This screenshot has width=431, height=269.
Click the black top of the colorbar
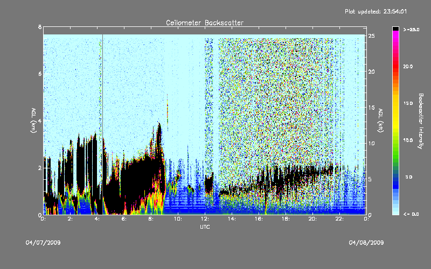395,29
